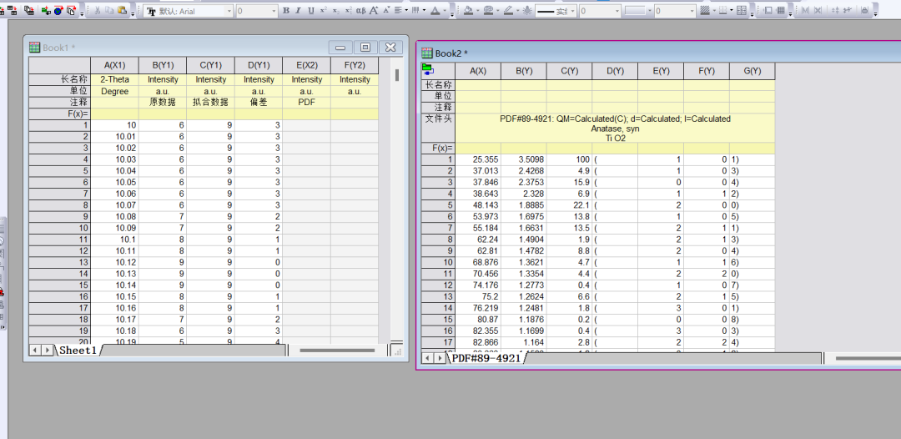The height and width of the screenshot is (439, 901).
Task: Click the Superscript formatting icon
Action: click(x=324, y=11)
